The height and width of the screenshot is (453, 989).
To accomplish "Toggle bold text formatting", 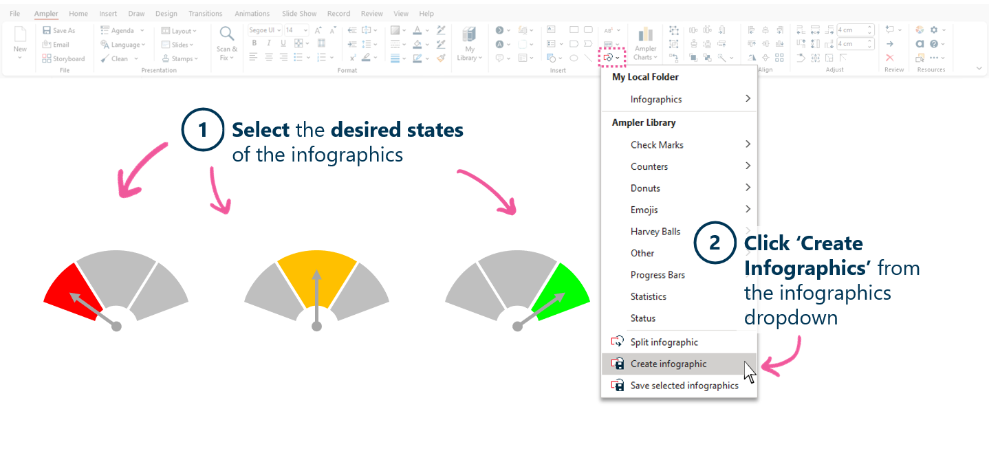I will [254, 43].
